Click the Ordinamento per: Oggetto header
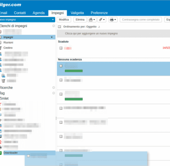 pos(80,27)
